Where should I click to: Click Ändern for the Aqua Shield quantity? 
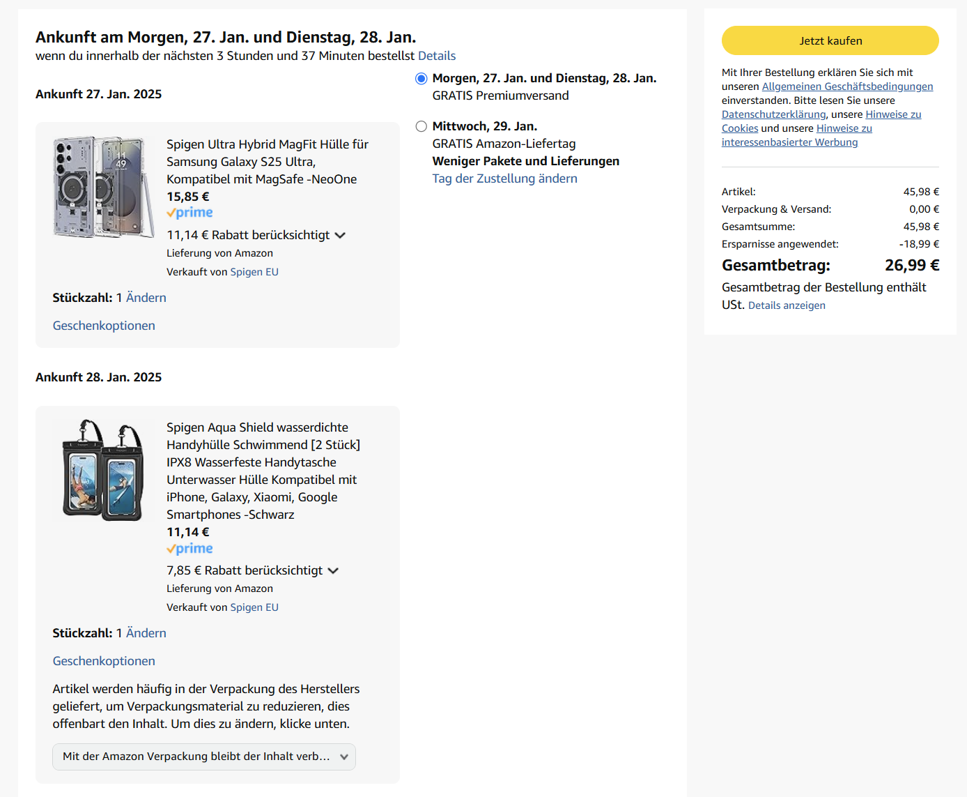[x=146, y=633]
